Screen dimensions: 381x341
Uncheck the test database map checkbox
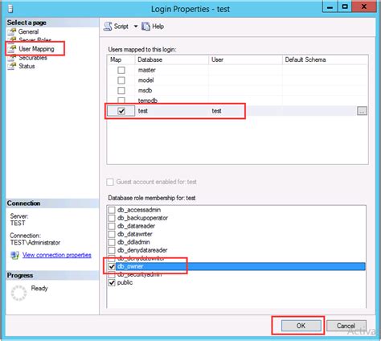[121, 111]
